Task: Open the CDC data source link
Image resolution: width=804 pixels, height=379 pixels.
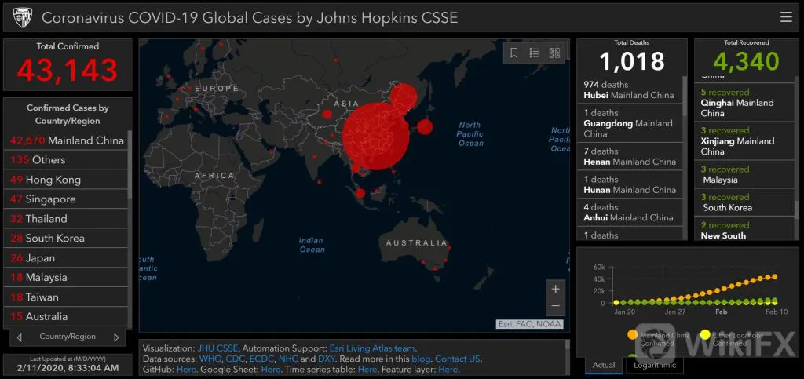Action: coord(235,359)
